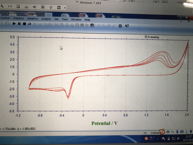Click the VM settings wrench icon
193x145 pixels.
click(x=2, y=6)
